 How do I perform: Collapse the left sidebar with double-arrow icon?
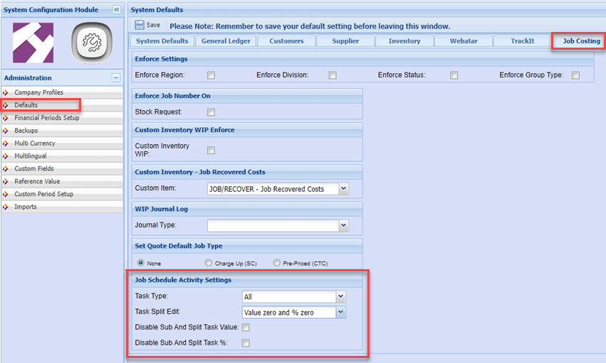pyautogui.click(x=117, y=10)
